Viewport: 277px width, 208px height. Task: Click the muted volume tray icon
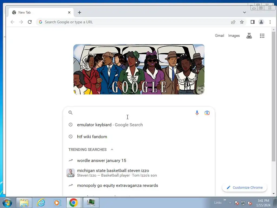[250, 203]
